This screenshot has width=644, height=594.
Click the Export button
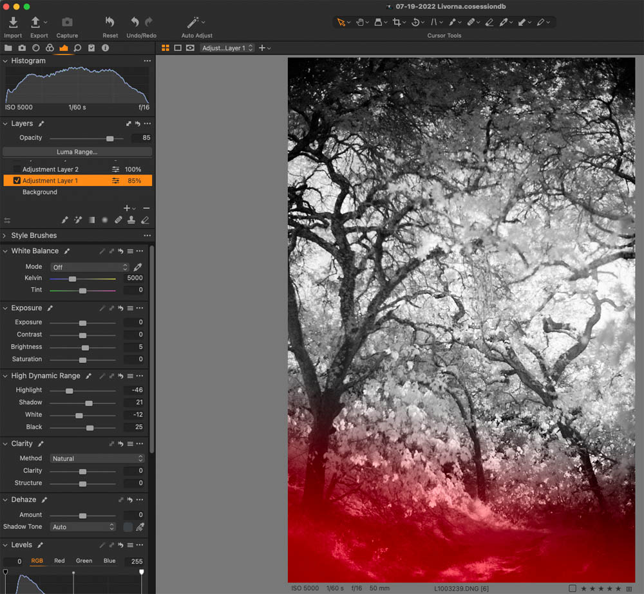(39, 27)
